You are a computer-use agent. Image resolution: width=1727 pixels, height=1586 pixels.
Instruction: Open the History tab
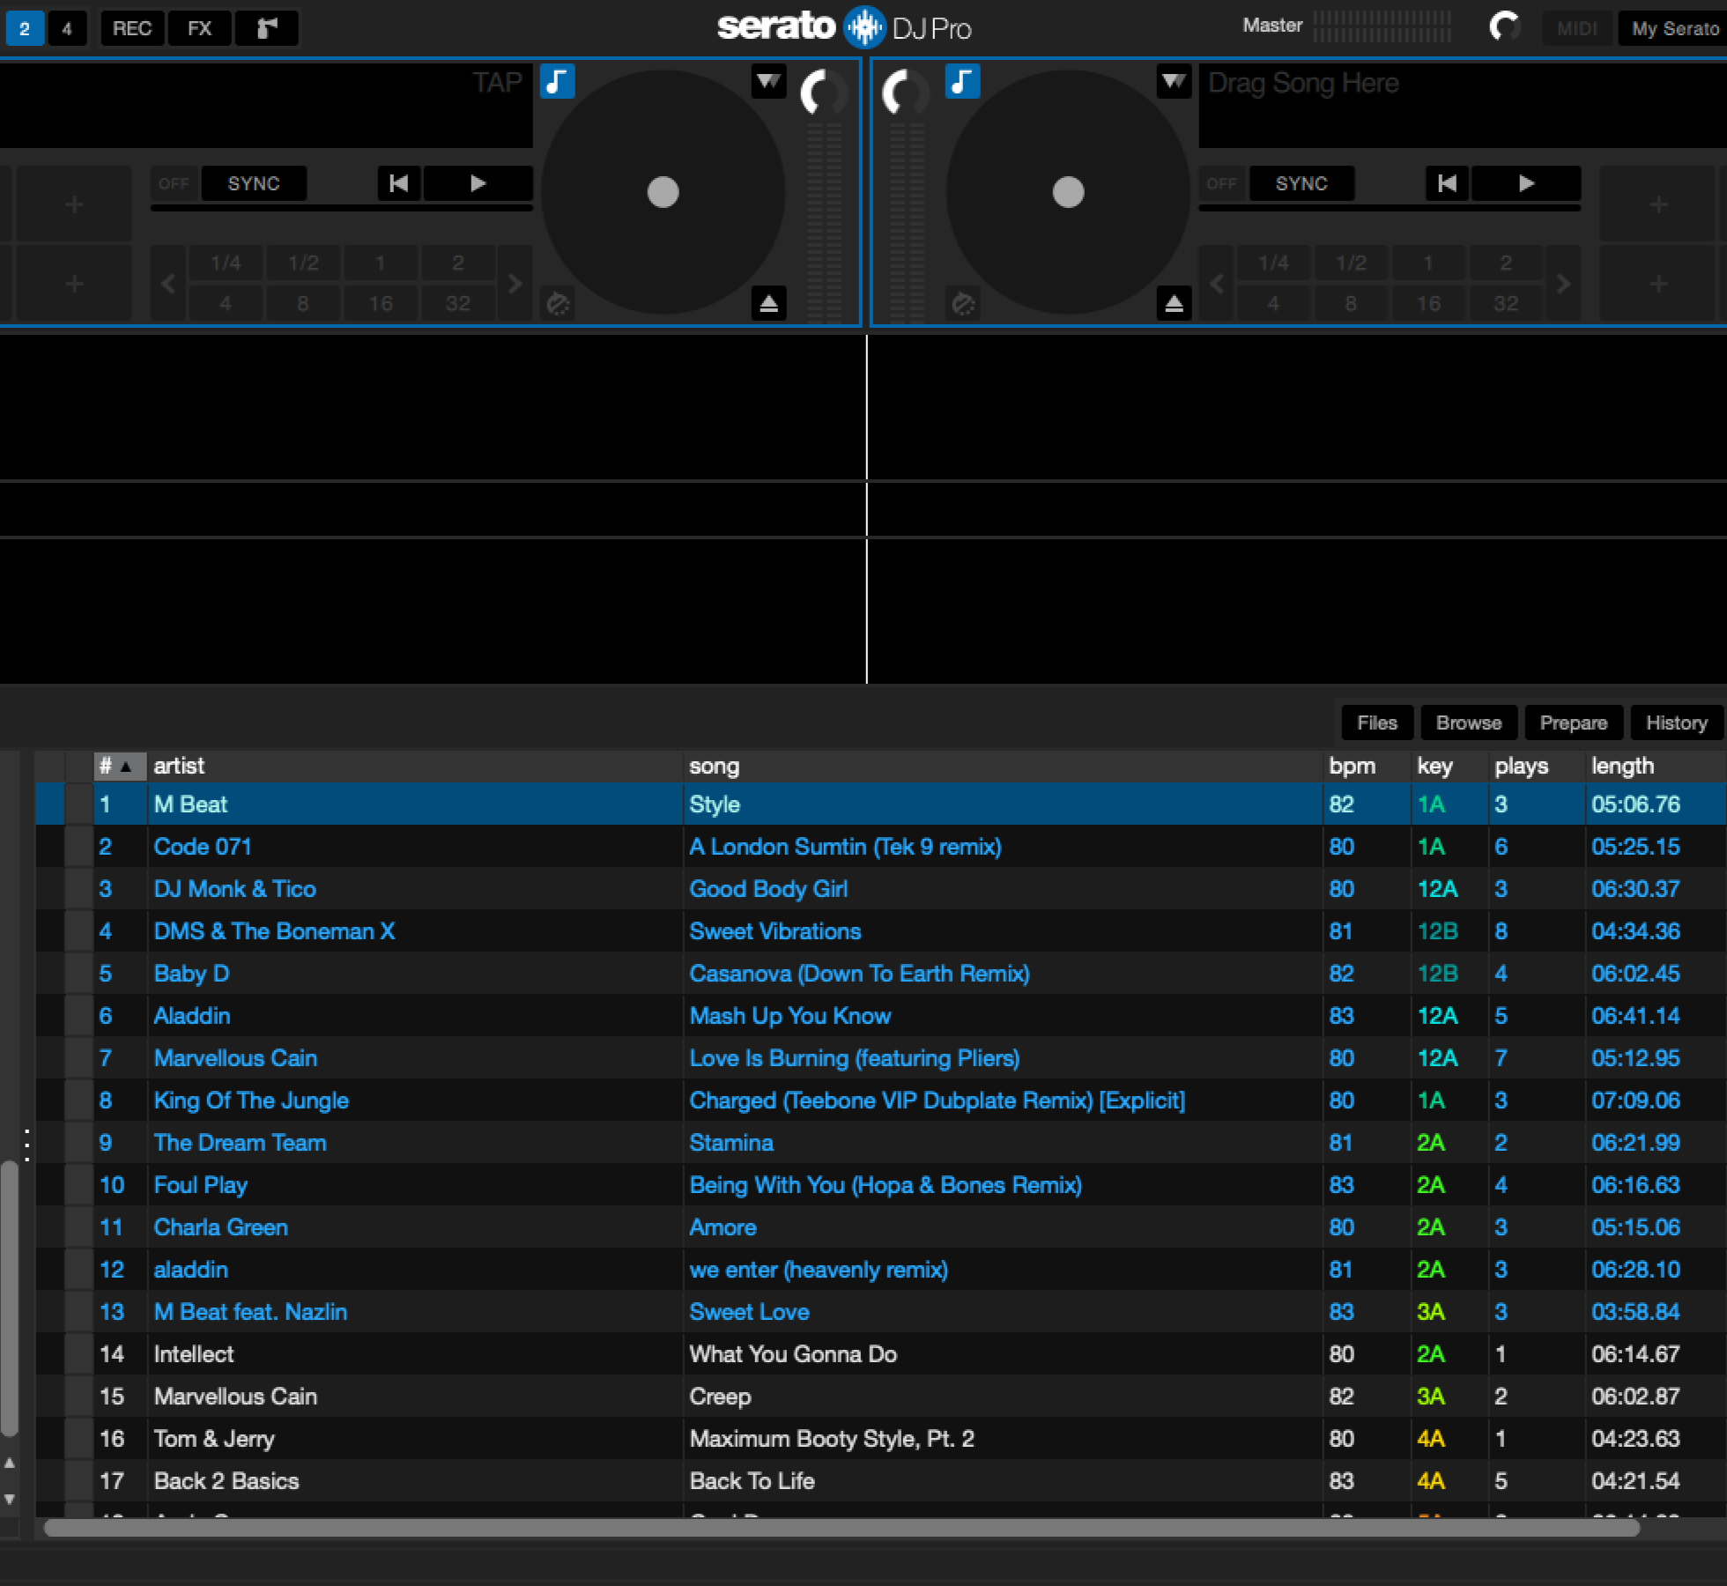(1676, 723)
